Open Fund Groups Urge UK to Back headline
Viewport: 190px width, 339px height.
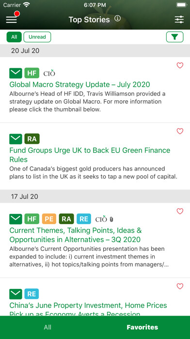[90, 155]
